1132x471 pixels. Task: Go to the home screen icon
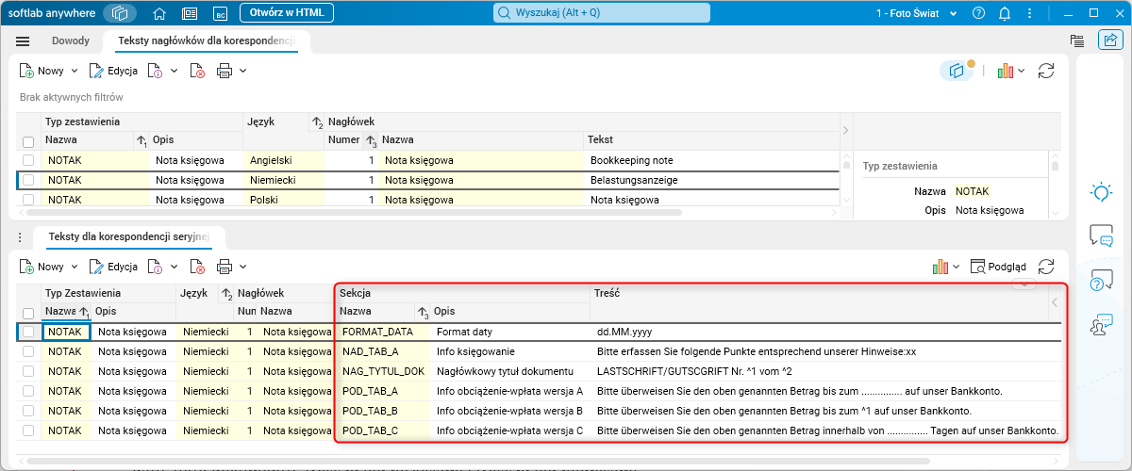pyautogui.click(x=159, y=14)
